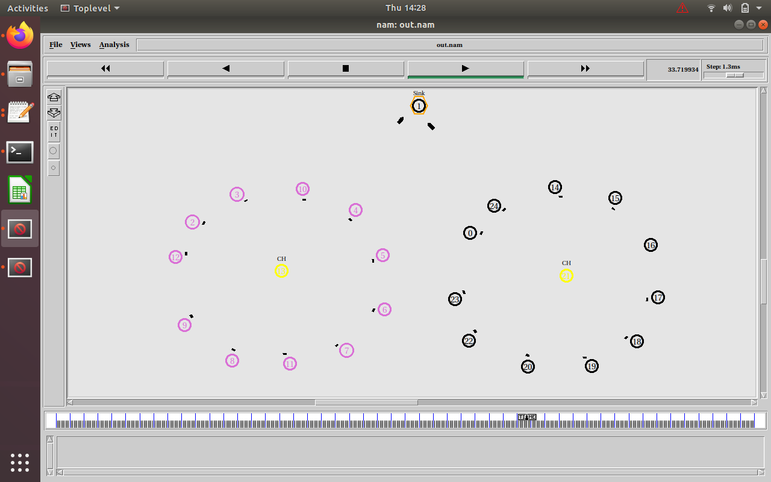Stop the animation playback
This screenshot has height=482, width=771.
[346, 69]
